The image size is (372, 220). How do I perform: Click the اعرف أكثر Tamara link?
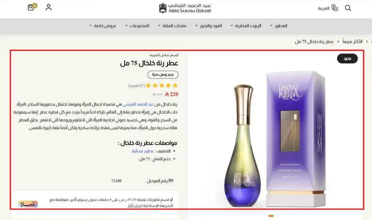[135, 206]
